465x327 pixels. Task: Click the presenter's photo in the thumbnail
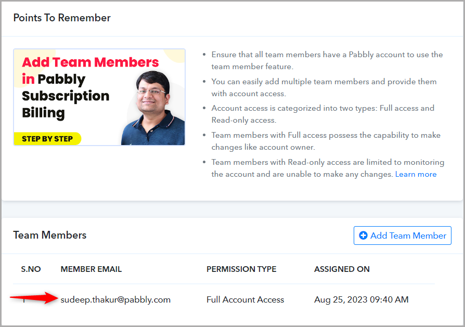[x=153, y=108]
